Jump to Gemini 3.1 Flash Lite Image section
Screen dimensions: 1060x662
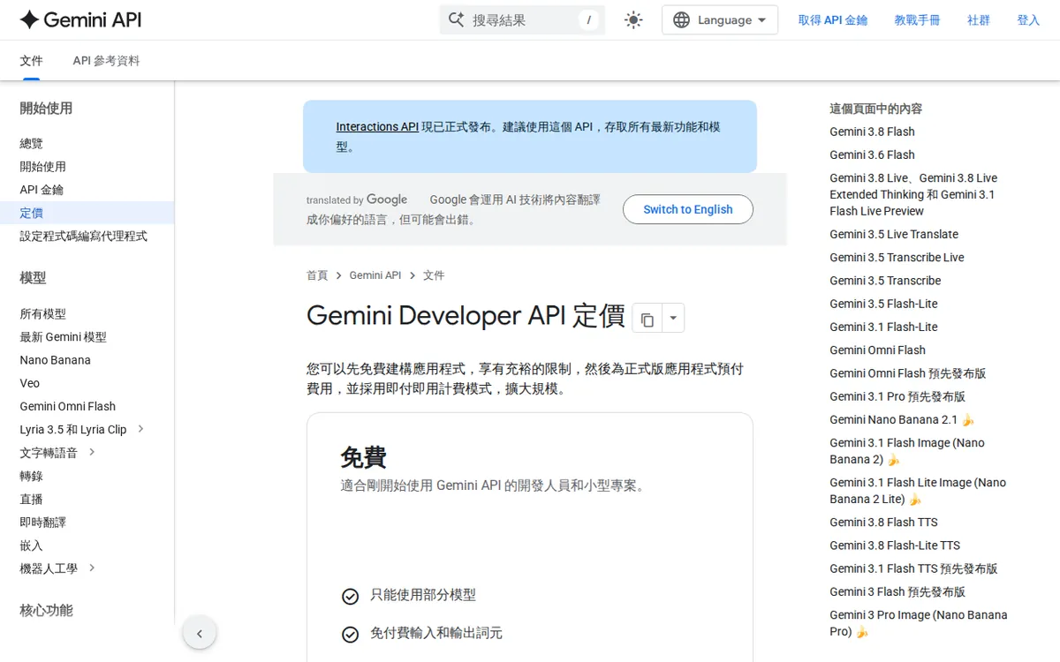click(x=918, y=491)
